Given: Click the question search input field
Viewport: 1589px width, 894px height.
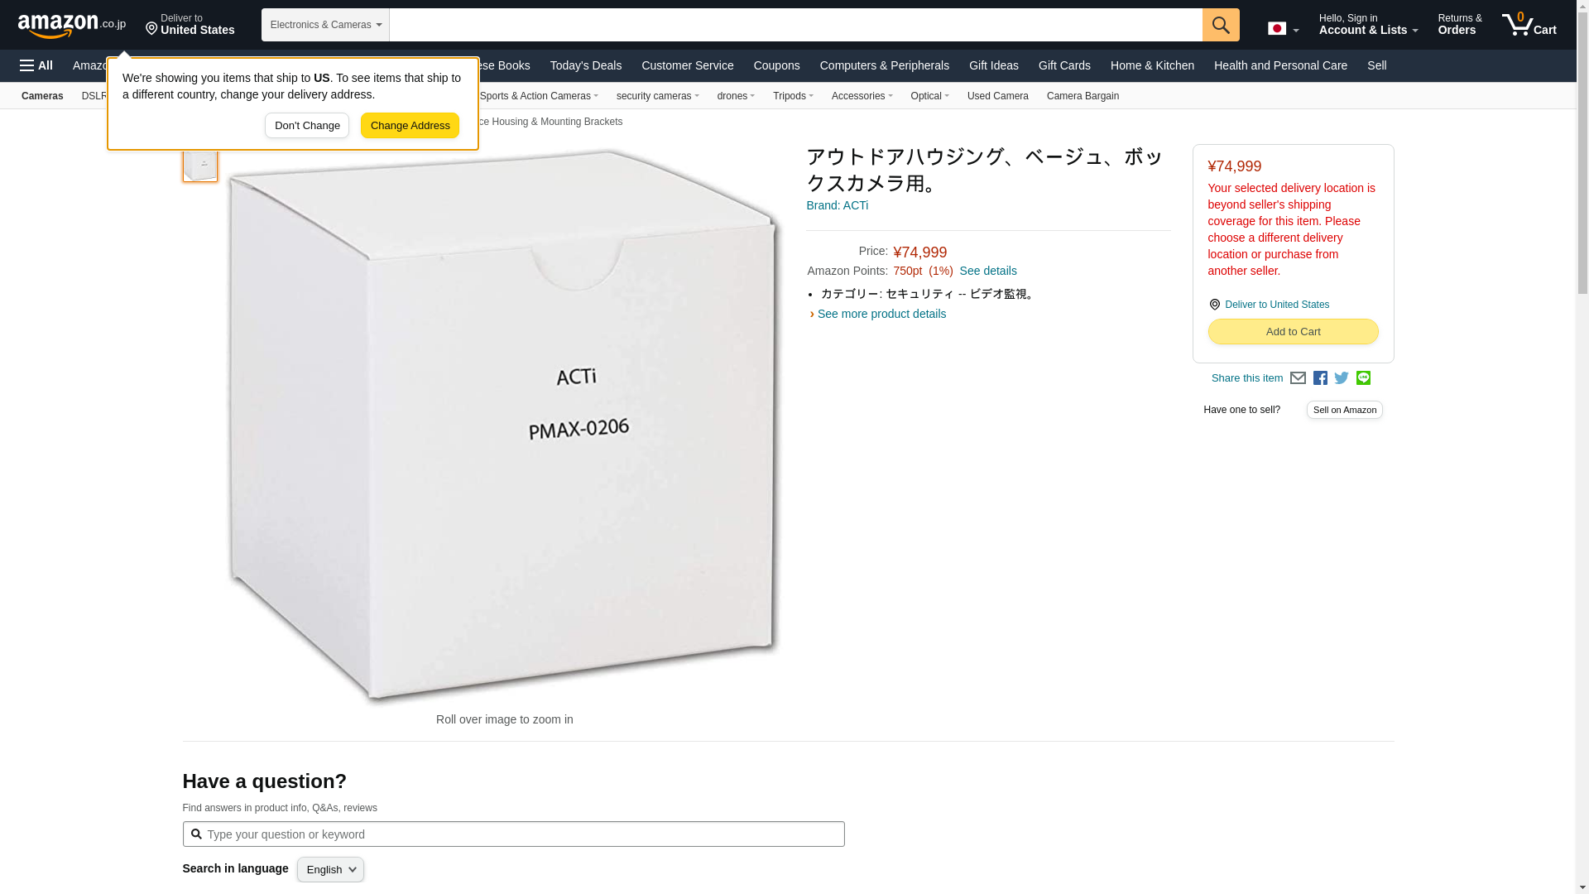Looking at the screenshot, I should coord(513,834).
